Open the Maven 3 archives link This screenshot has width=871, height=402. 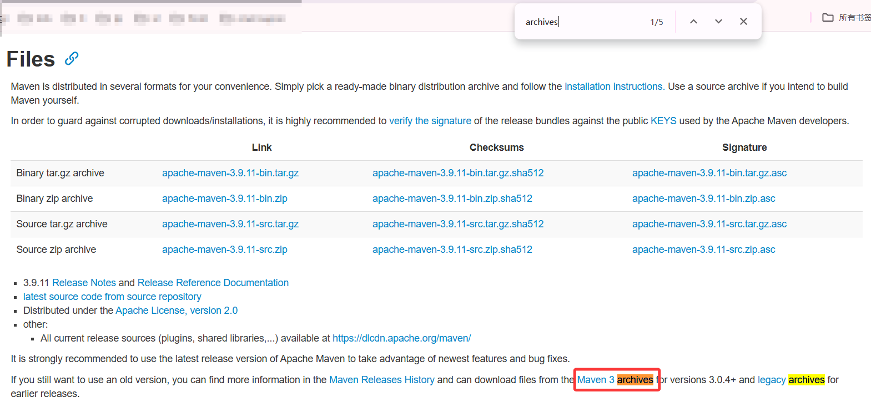point(615,380)
